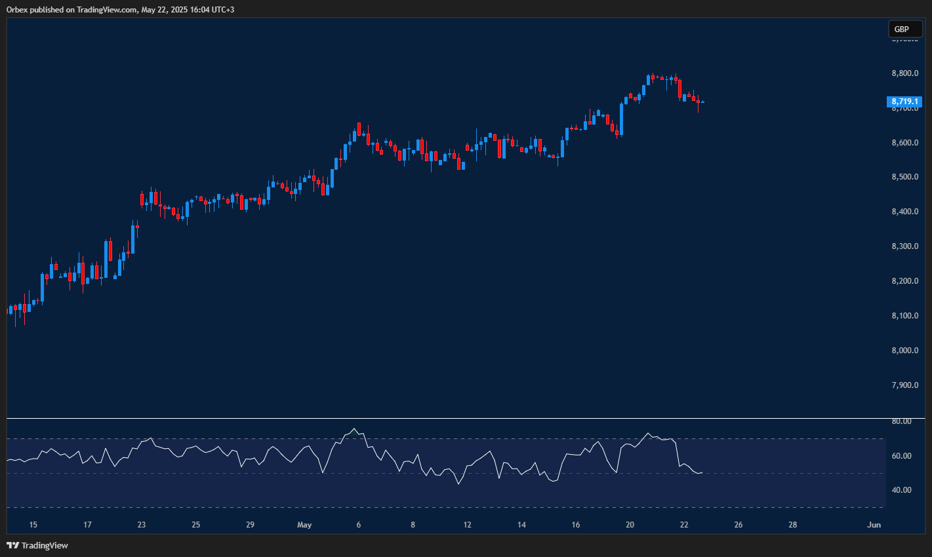Click the end of the RSI line
The height and width of the screenshot is (557, 932).
pos(702,472)
